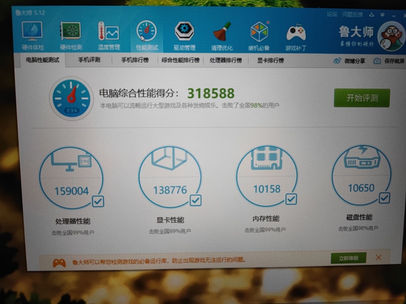Click the download arrow icon in title bar
Image resolution: width=406 pixels, height=304 pixels.
click(372, 14)
